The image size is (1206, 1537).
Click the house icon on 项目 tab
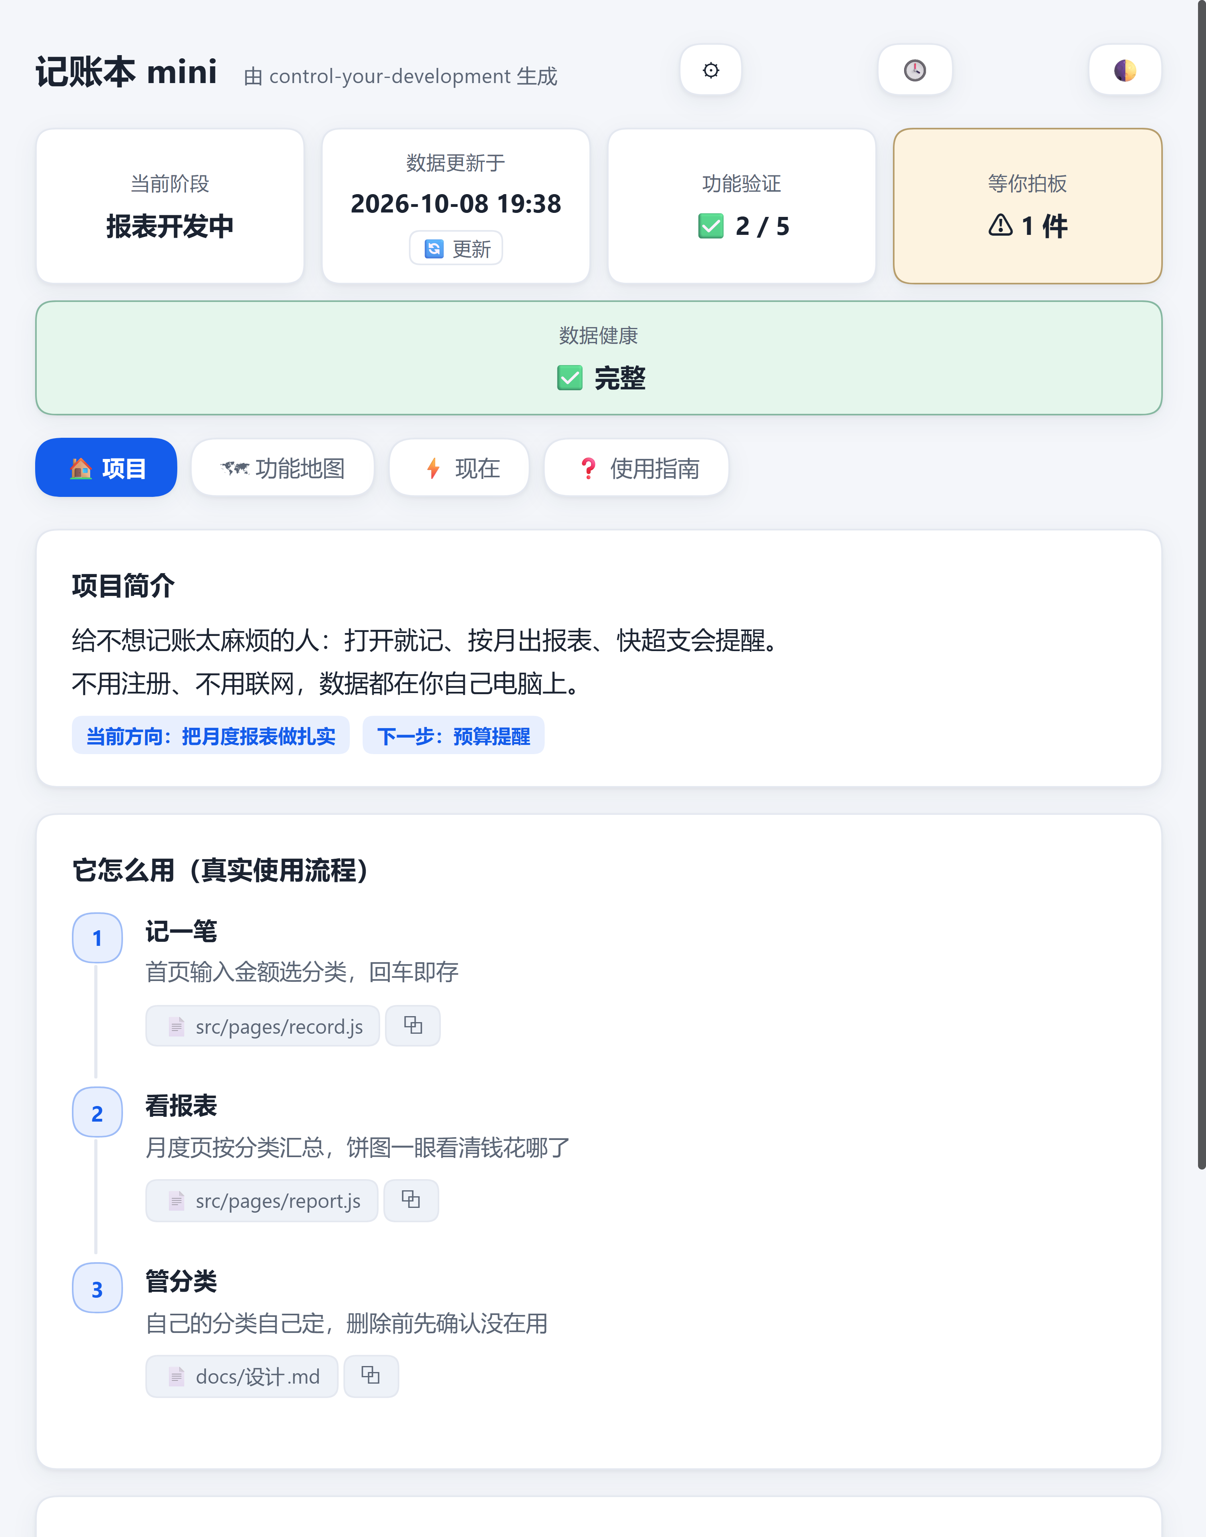click(x=81, y=468)
